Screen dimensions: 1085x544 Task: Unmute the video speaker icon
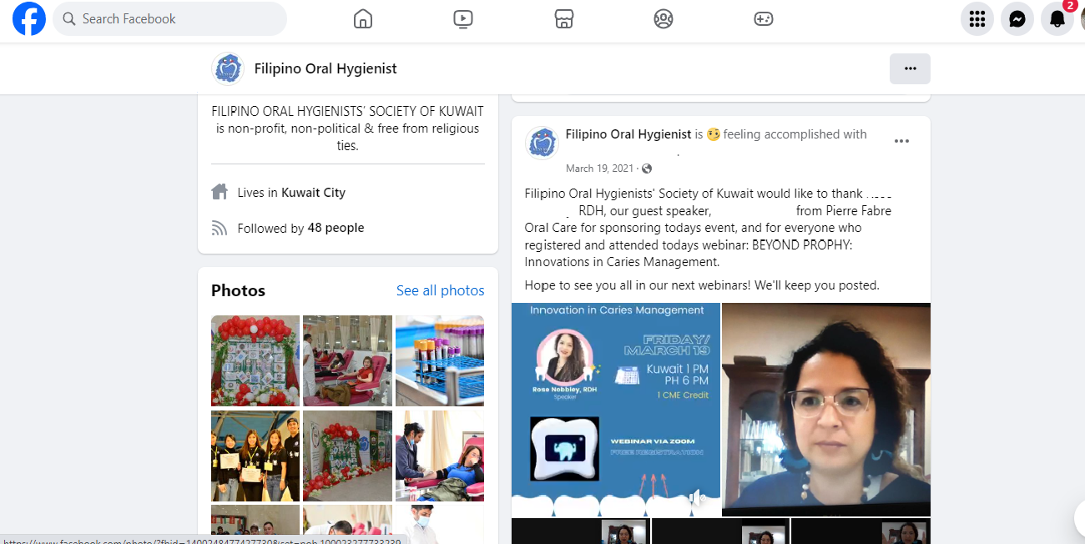pyautogui.click(x=697, y=499)
